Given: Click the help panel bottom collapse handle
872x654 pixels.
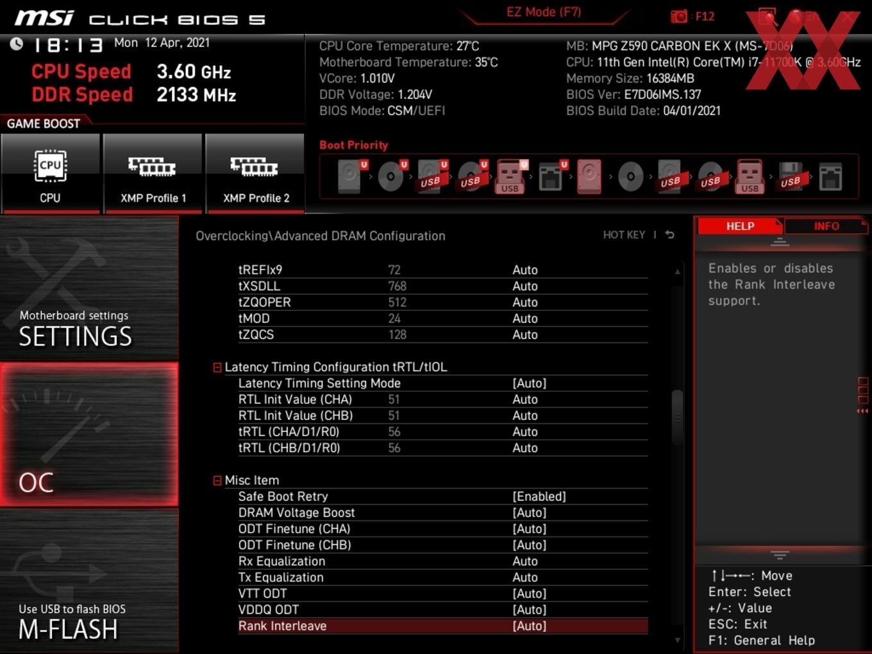Looking at the screenshot, I should (780, 555).
